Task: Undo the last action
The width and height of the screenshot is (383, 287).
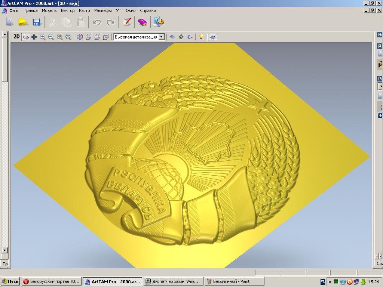Action: (x=97, y=22)
